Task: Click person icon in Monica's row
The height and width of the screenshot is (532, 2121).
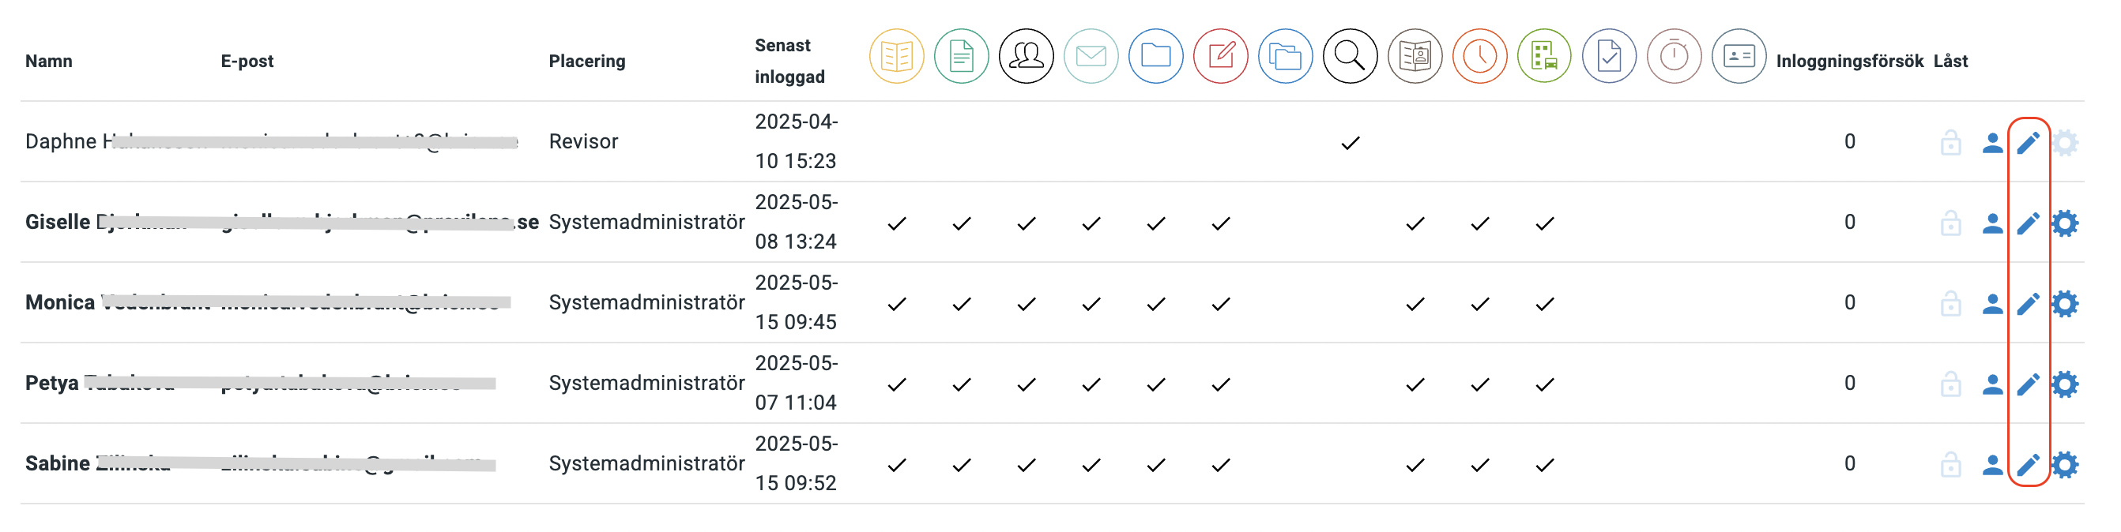Action: [1992, 304]
